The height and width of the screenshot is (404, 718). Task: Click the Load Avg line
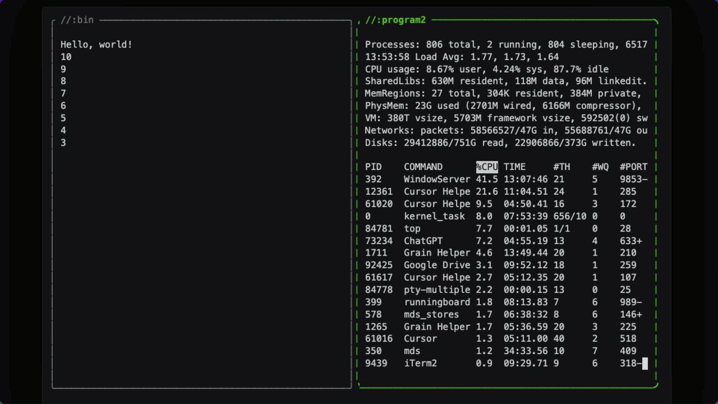(x=462, y=57)
